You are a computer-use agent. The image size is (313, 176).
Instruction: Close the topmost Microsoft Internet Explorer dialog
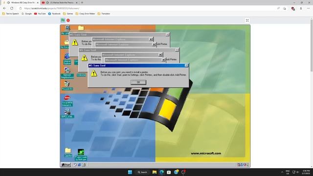151,40
